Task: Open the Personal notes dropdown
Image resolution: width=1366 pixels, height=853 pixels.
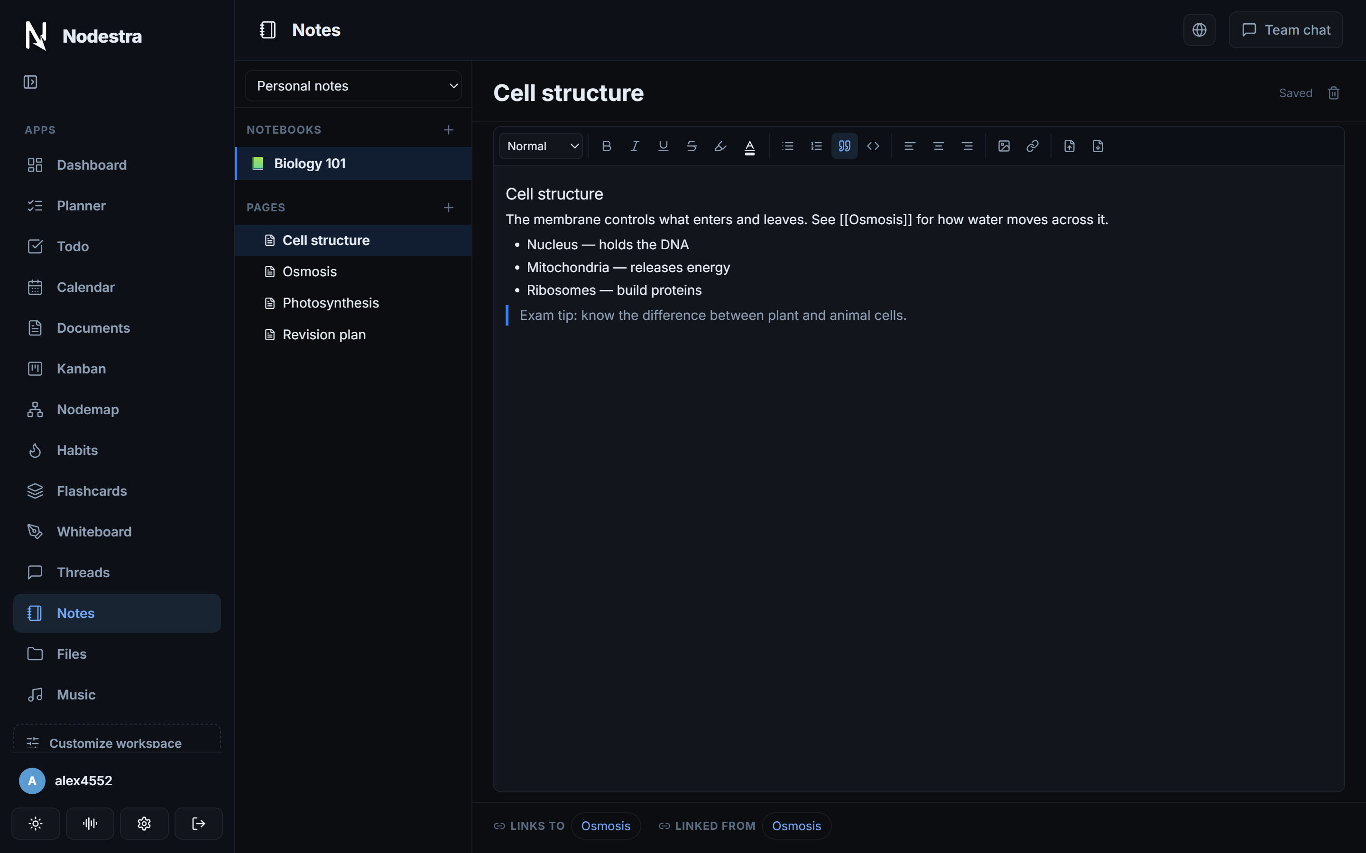Action: click(353, 86)
